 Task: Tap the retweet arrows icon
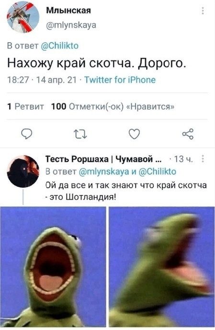point(80,134)
